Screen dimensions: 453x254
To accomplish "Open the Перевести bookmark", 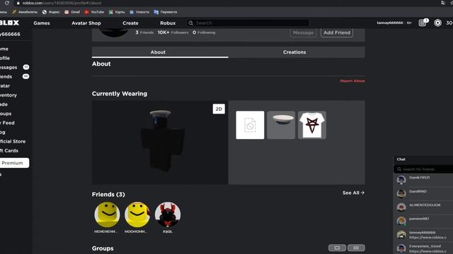I will pos(165,12).
